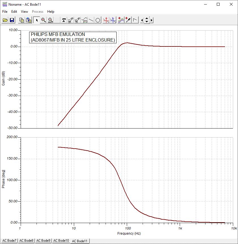Screen dimensions: 238x244
Task: Click the Zoom 100% magnifier icon
Action: [x=50, y=20]
